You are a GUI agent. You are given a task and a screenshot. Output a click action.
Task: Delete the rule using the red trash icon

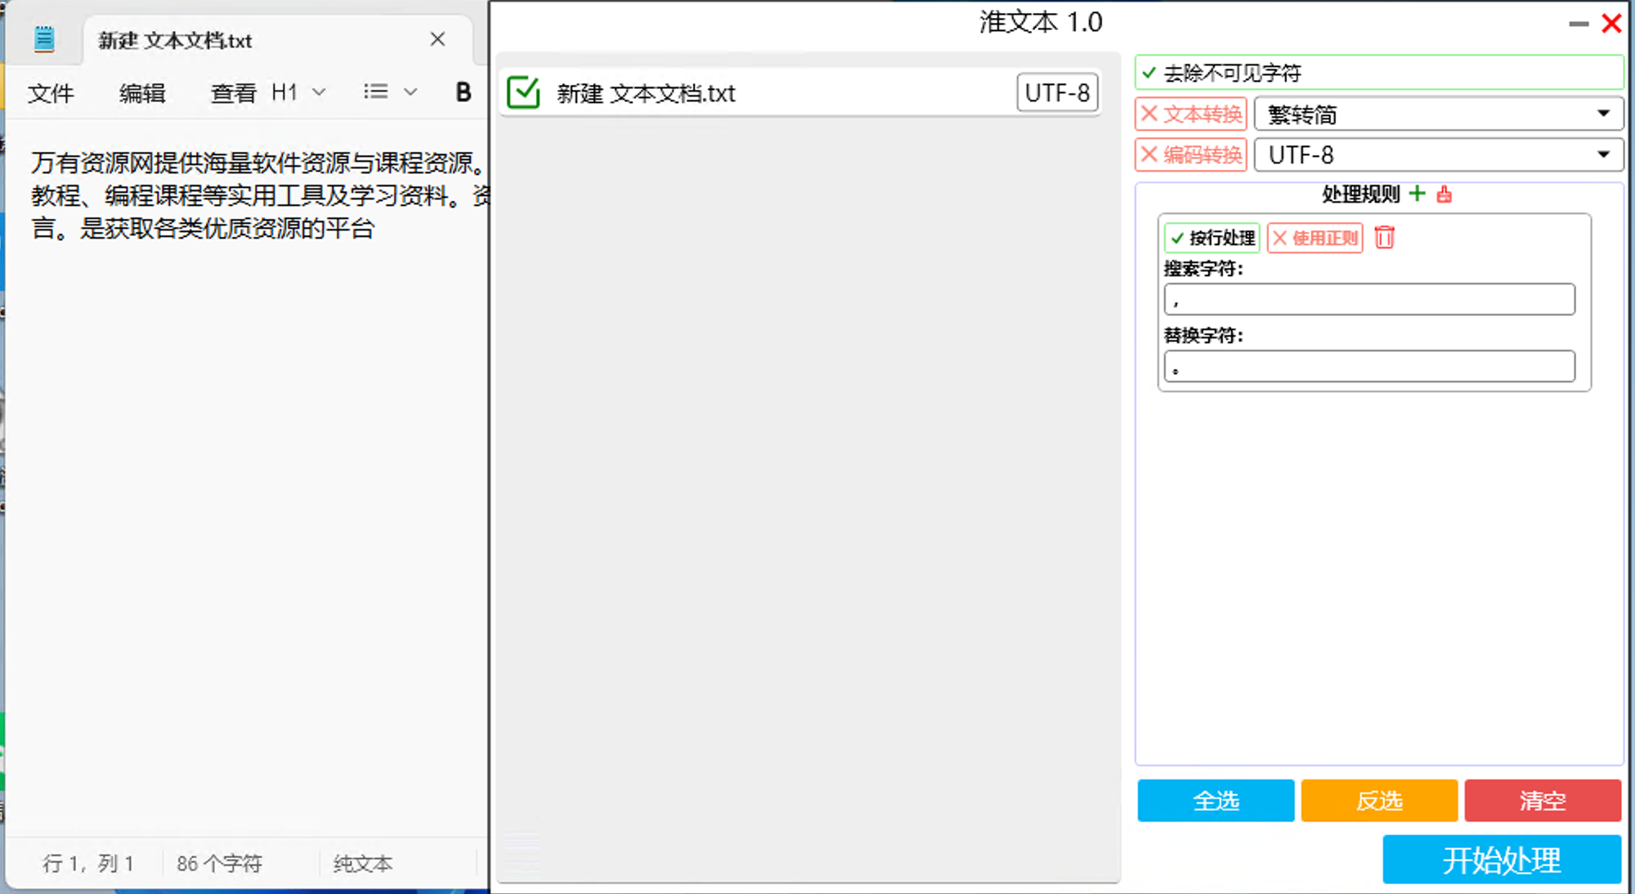pos(1384,238)
